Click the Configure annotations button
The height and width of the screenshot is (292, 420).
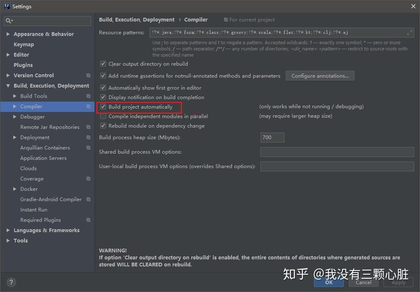320,76
